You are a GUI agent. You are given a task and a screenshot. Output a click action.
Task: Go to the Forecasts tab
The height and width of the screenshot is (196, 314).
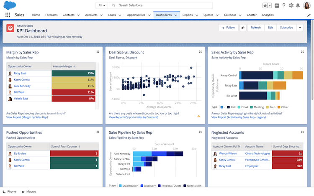[51, 15]
